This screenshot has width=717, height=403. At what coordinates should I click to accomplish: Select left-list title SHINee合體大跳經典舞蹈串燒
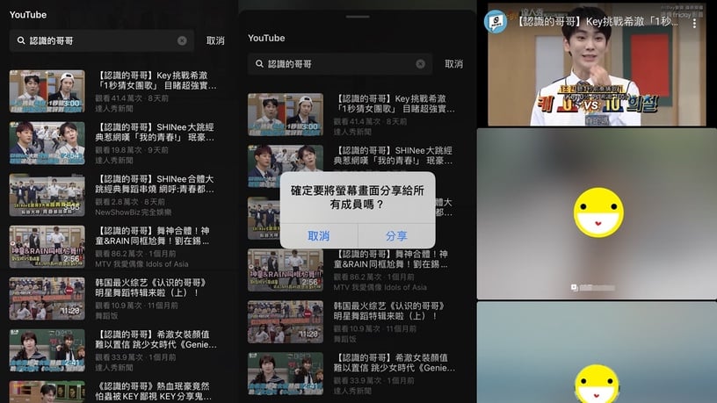[x=155, y=184]
